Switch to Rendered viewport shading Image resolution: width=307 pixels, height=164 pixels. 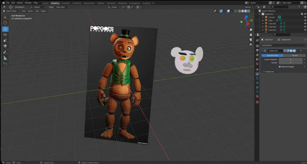pos(249,11)
